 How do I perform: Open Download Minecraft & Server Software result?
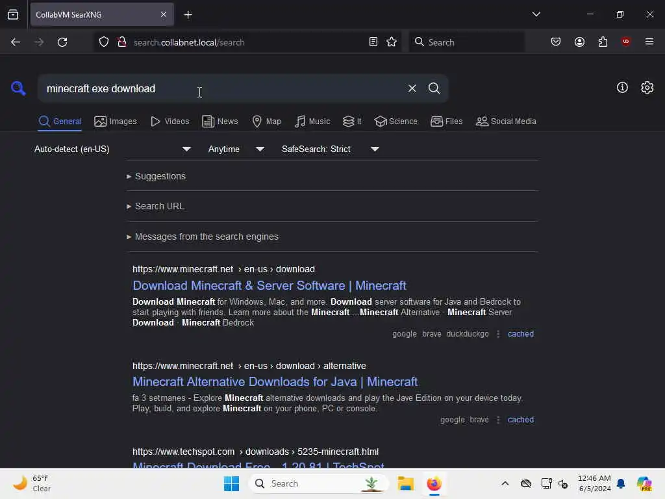pos(270,286)
